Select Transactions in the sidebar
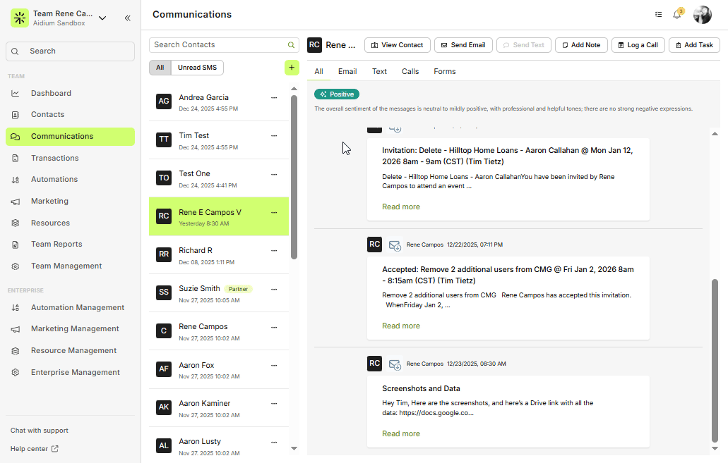 pyautogui.click(x=54, y=159)
